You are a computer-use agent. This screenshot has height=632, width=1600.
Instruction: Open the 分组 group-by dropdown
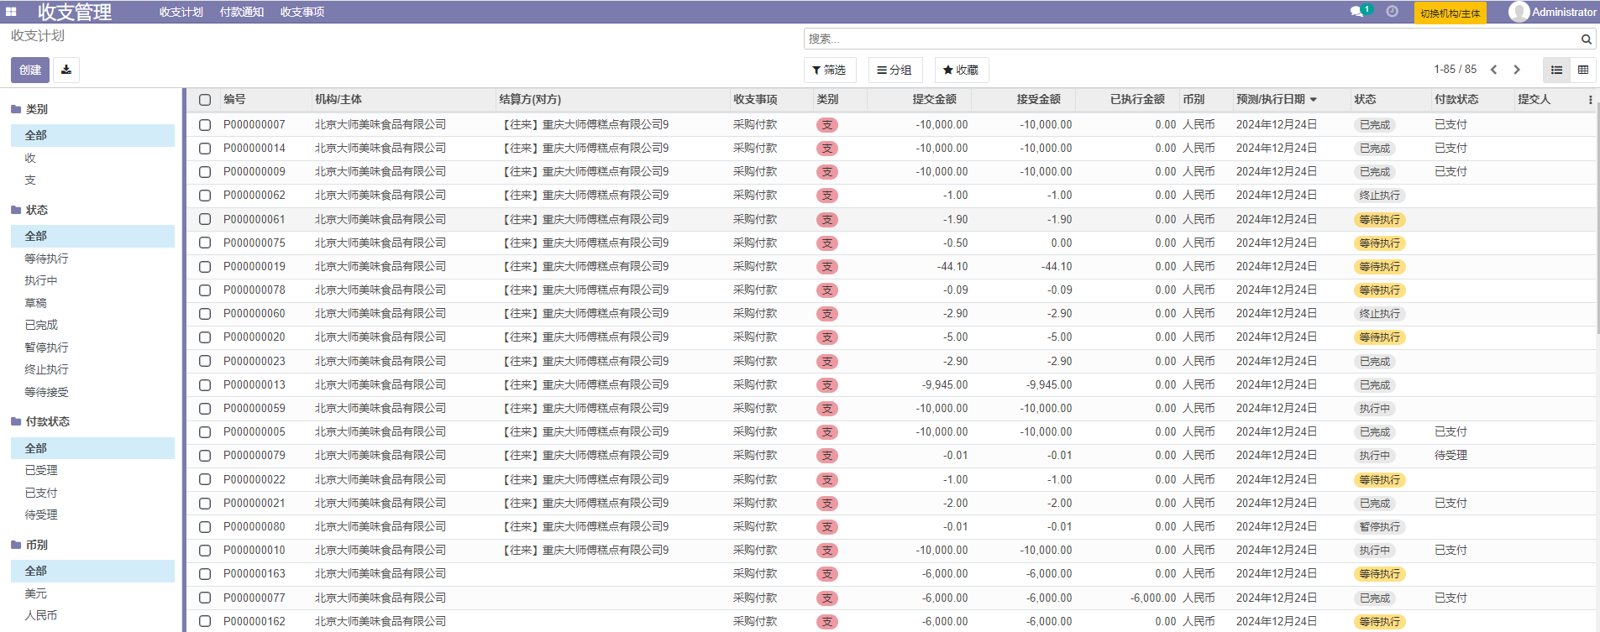[x=894, y=70]
